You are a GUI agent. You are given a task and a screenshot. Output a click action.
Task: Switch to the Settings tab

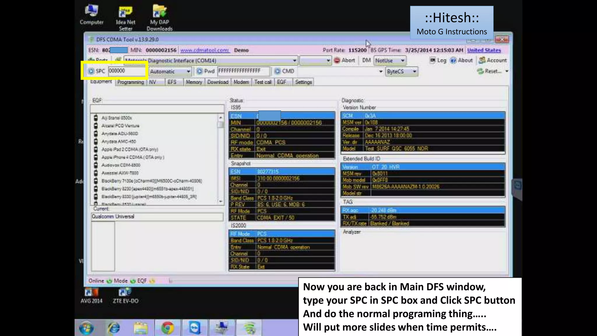pyautogui.click(x=303, y=82)
